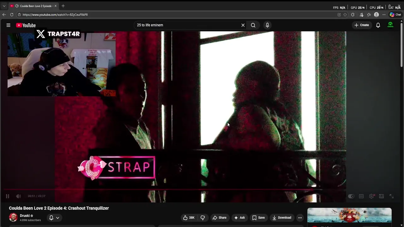
Task: Reload the page
Action: (12, 15)
